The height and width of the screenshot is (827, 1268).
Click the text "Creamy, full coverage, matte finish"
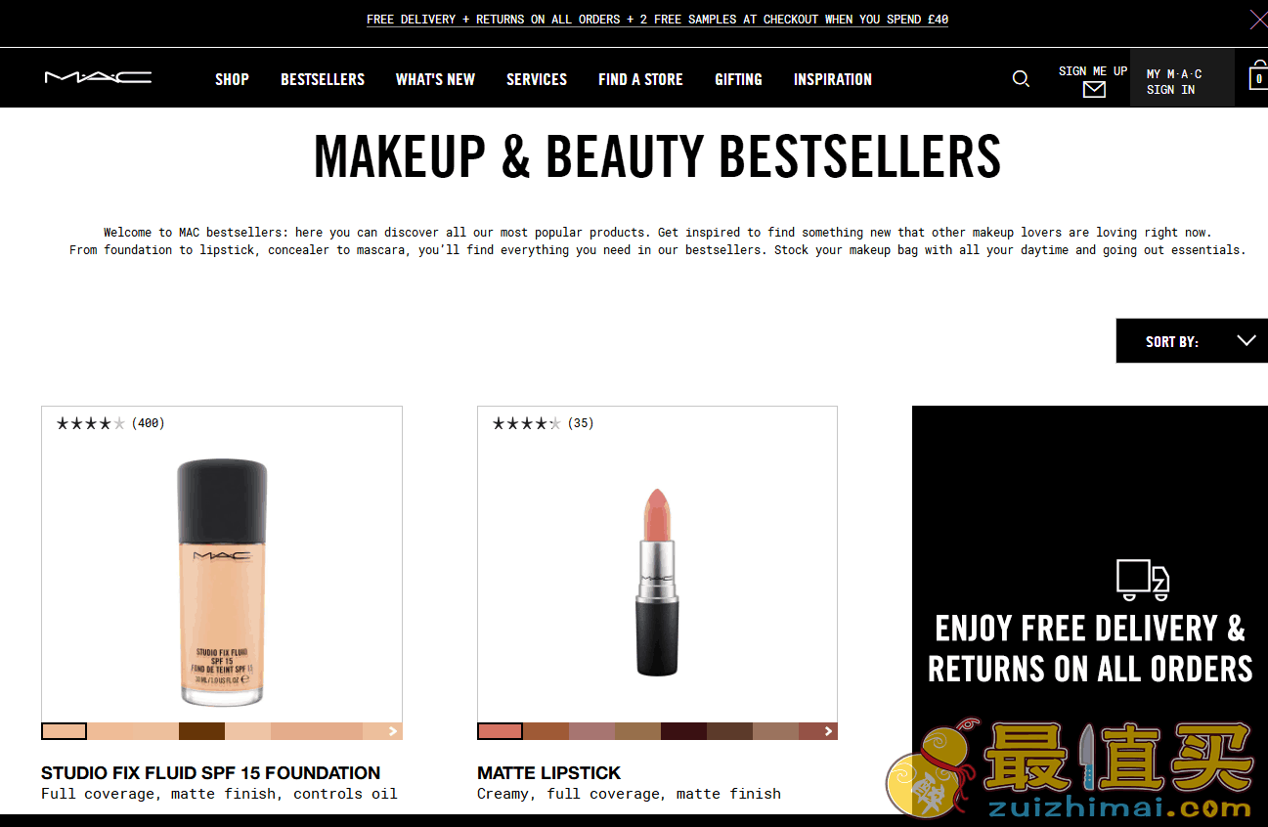click(629, 794)
